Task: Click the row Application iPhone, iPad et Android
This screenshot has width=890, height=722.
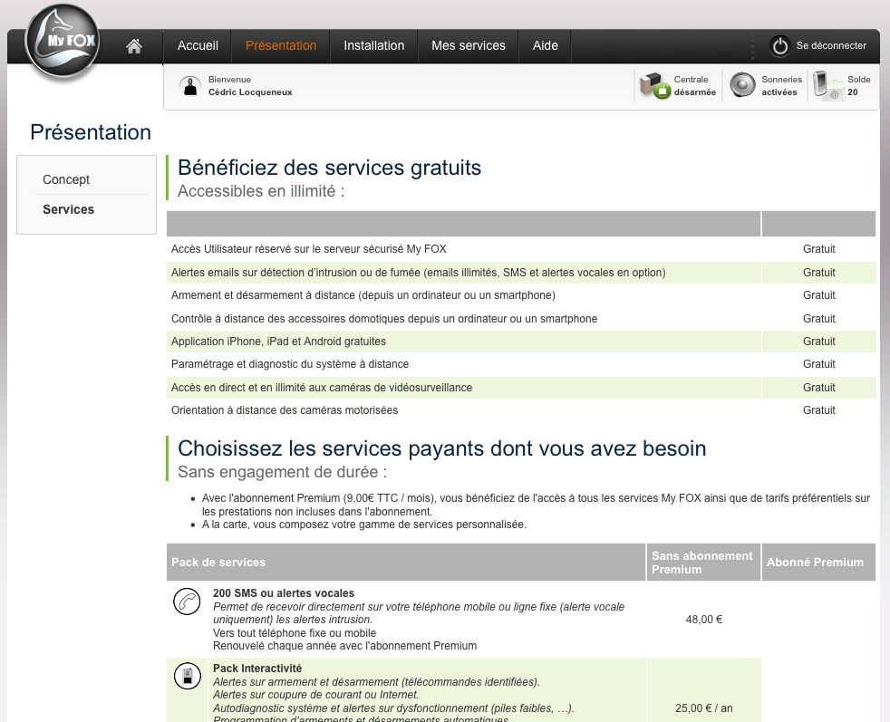Action: tap(521, 342)
